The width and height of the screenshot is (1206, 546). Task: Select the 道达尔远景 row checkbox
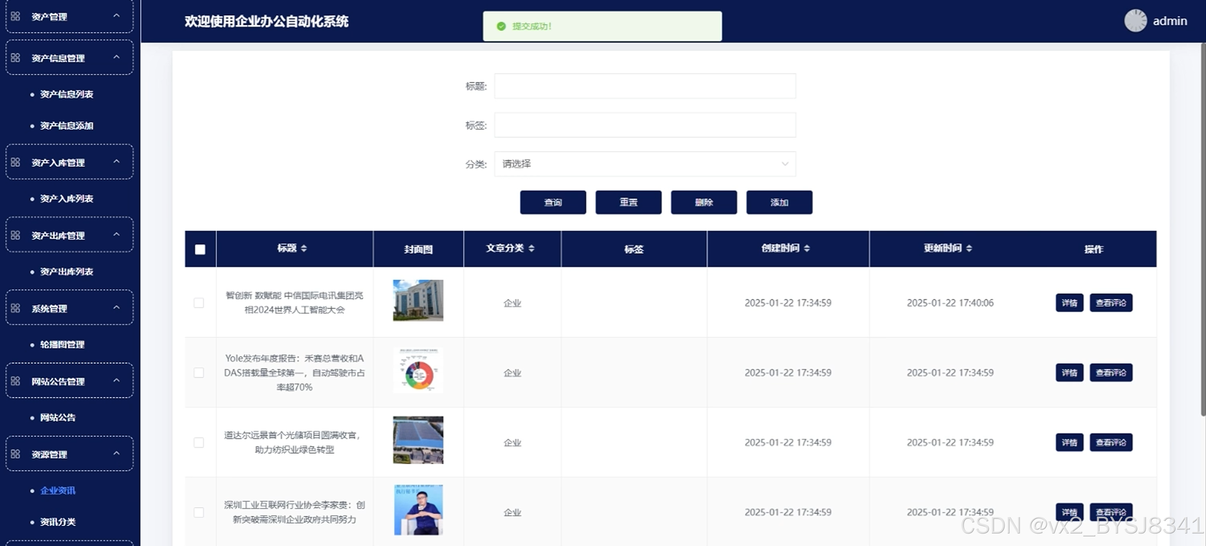click(199, 442)
